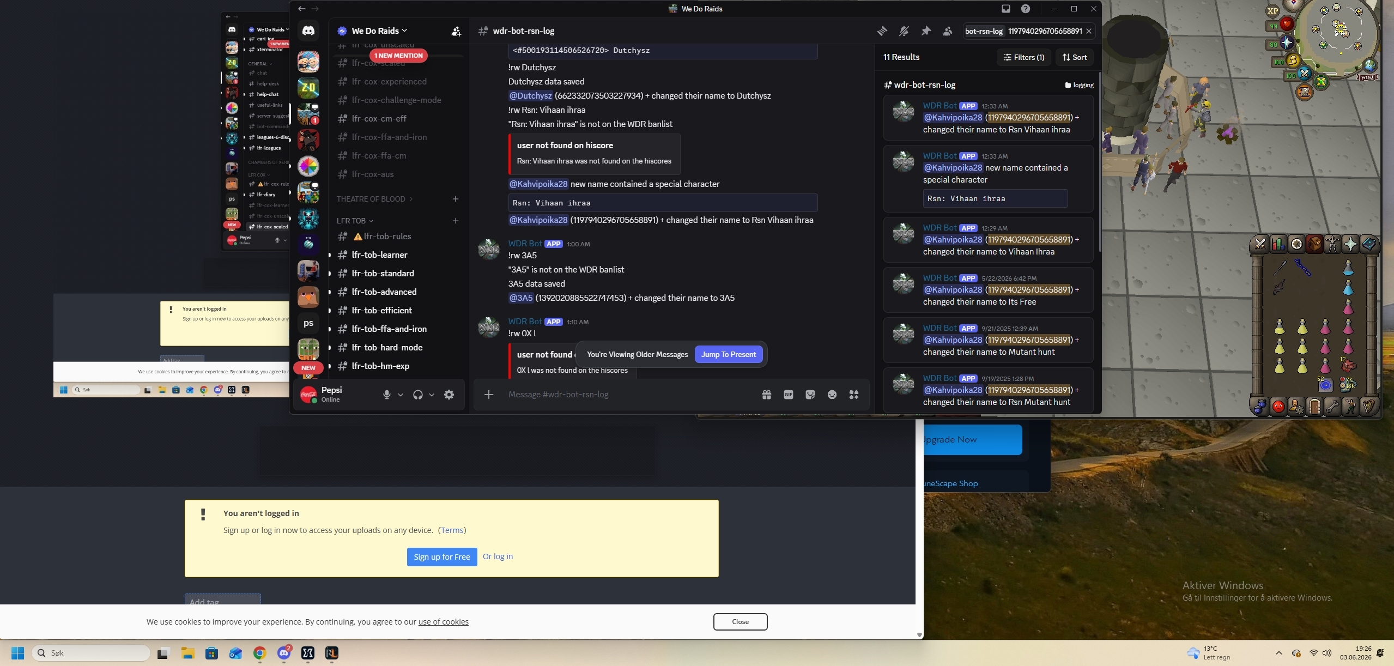Toggle member list icon in channel header
This screenshot has width=1394, height=666.
click(x=948, y=31)
